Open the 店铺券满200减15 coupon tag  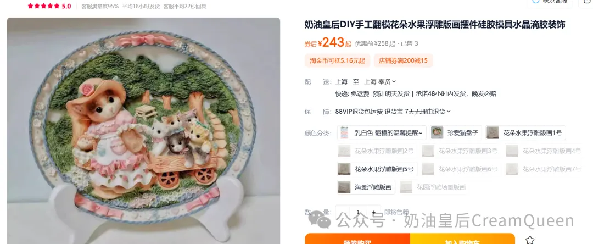(403, 60)
